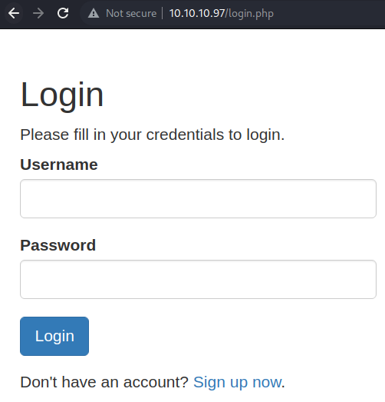Focus the empty area of the address bar
Screen dimensions: 385x402
327,13
